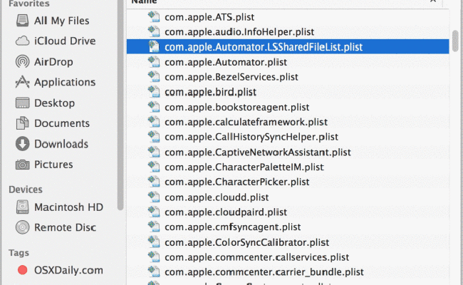
Task: Select com.apple.audio.InfoHelper.plist name
Action: pyautogui.click(x=239, y=32)
